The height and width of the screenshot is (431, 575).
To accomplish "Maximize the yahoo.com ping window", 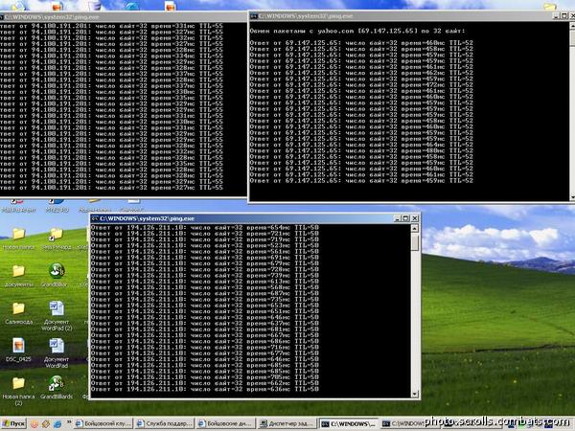I will coord(564,16).
